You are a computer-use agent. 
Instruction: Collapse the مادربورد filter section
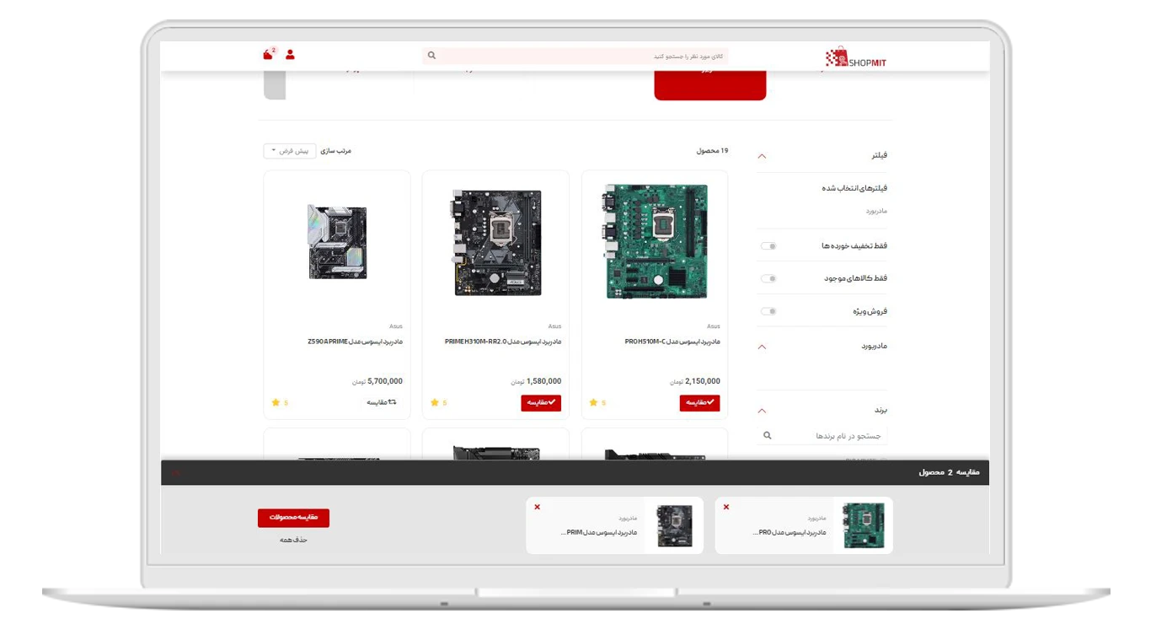pos(762,347)
